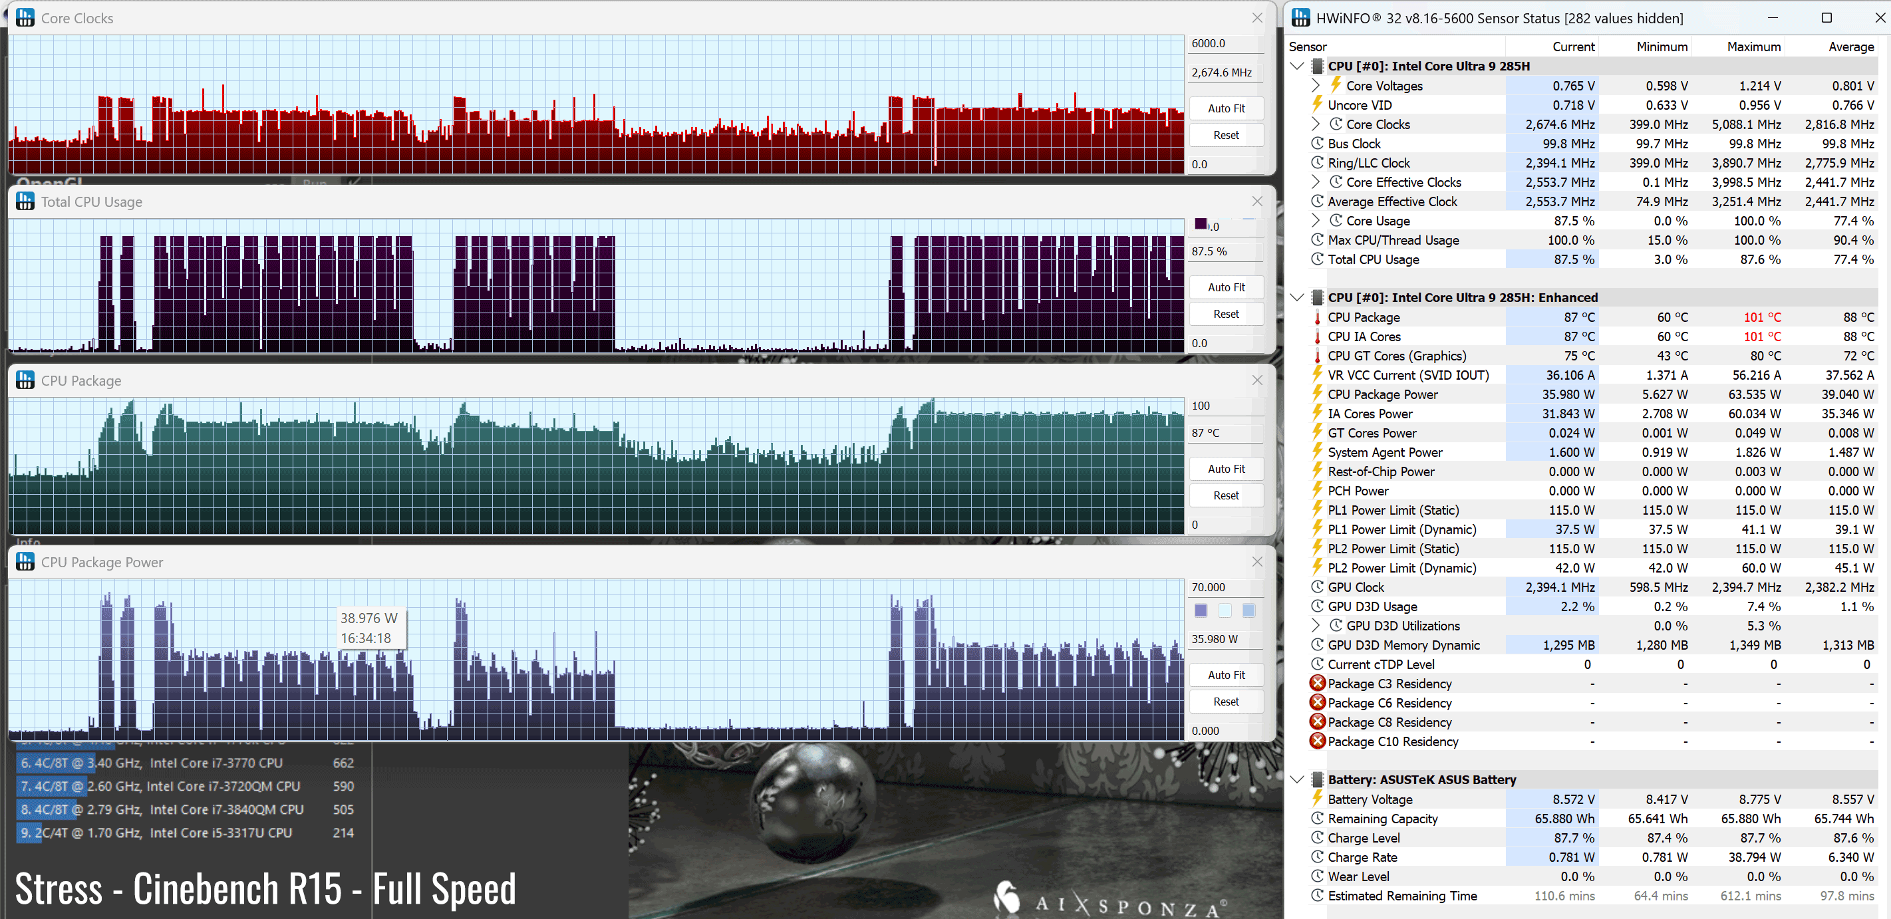1891x919 pixels.
Task: Click the pale blue middle swatch in CPU Package Power
Action: (x=1225, y=610)
